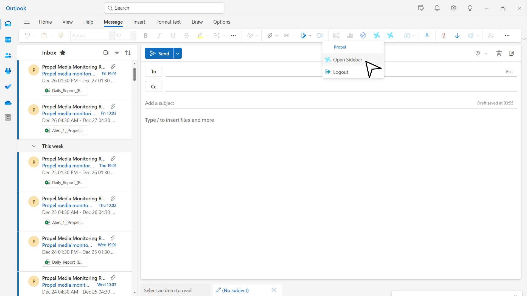Click the second Propel add-in icon
Viewport: 527px width, 296px height.
(x=390, y=36)
